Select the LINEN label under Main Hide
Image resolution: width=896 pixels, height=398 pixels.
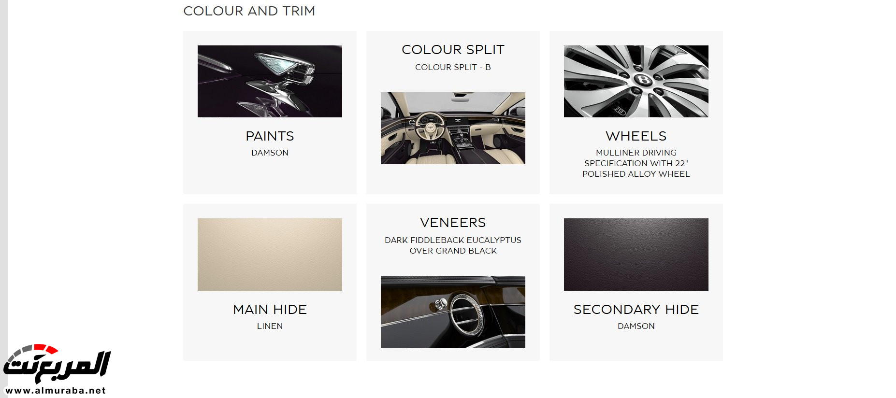270,326
